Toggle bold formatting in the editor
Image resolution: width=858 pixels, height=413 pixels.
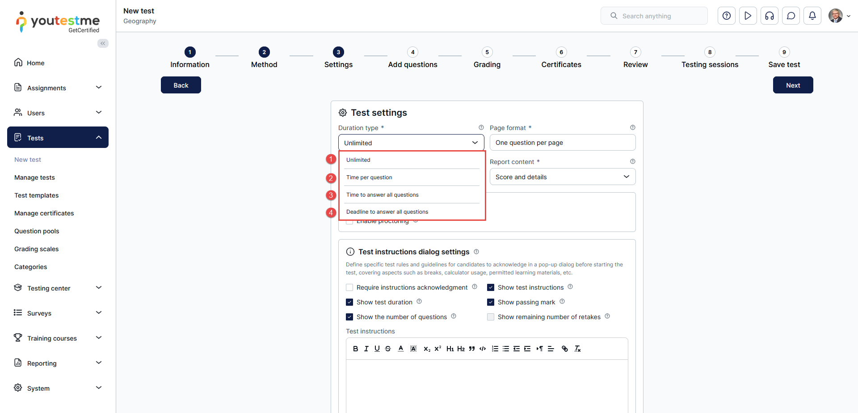click(x=355, y=349)
